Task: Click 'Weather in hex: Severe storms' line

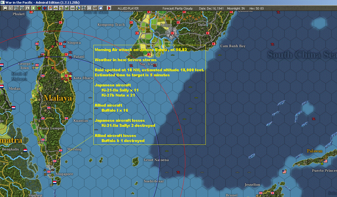Action: click(x=126, y=60)
